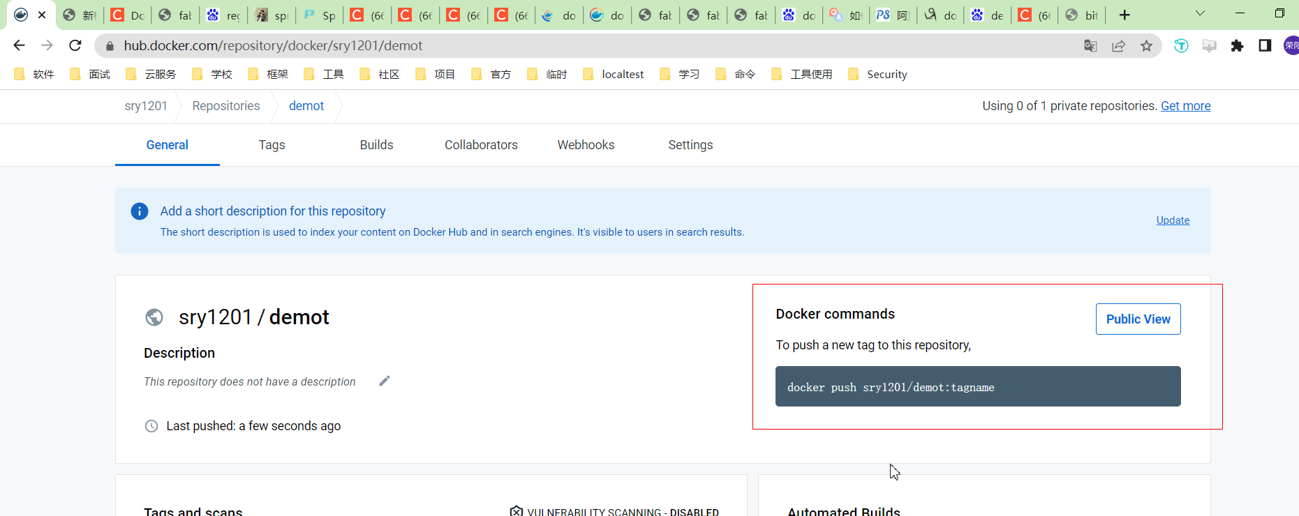Switch to the browser tab labeled Sp

[x=320, y=15]
